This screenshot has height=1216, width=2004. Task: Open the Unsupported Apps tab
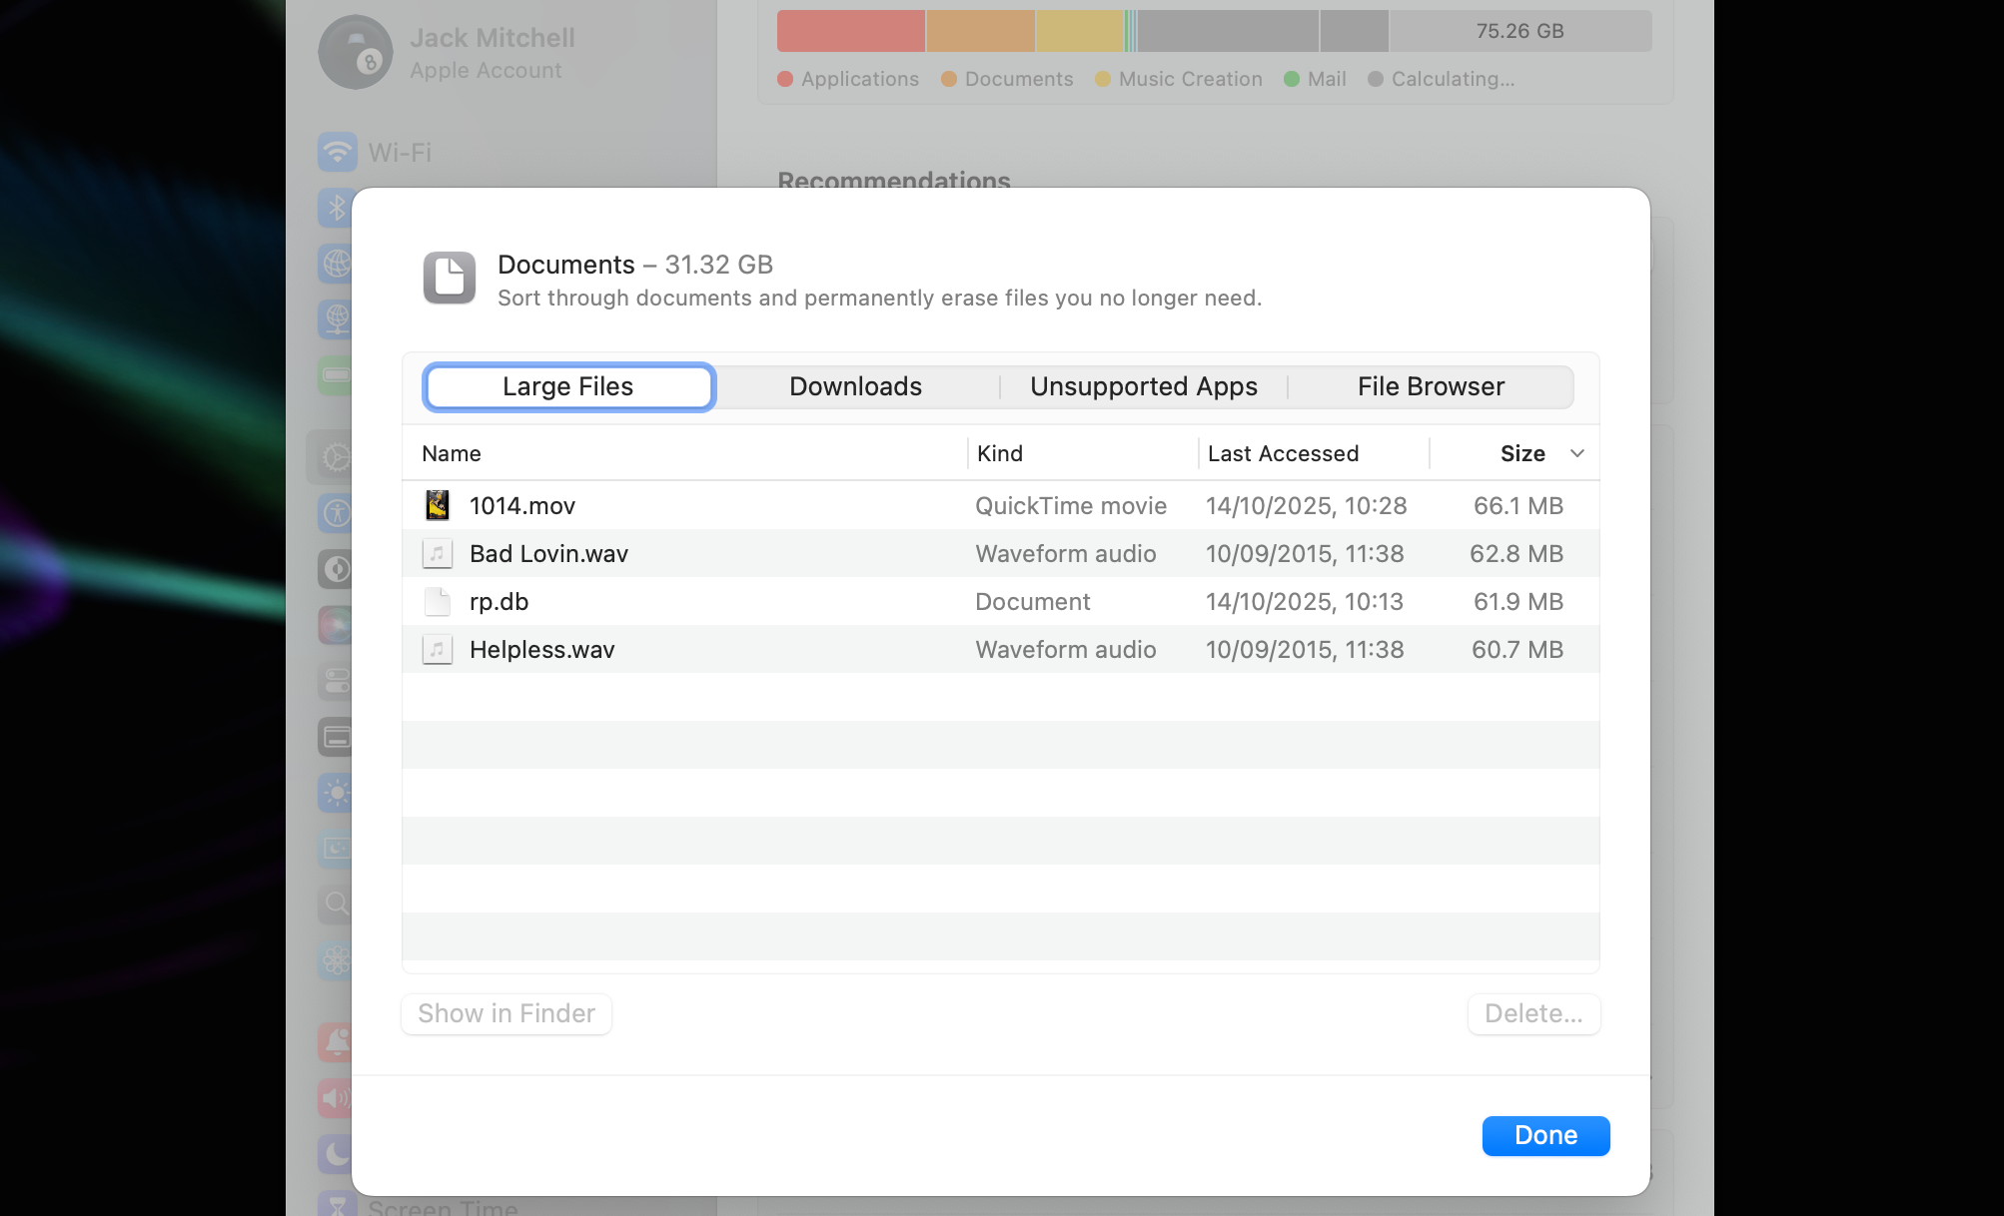(x=1144, y=386)
